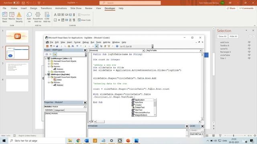Click View Object icon in Project panel
This screenshot has height=144, width=257.
click(50, 54)
